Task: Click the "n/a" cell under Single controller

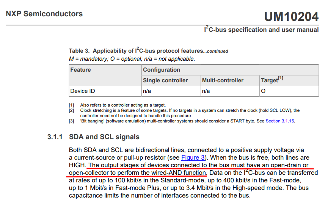Action: pos(147,91)
